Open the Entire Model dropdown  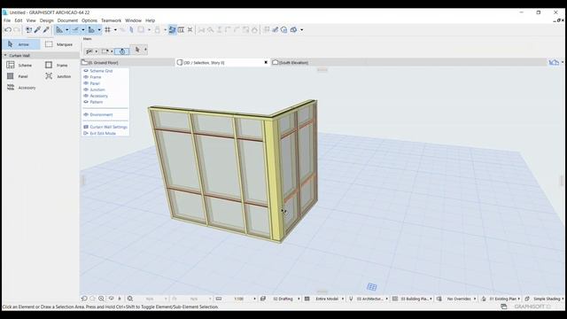[x=343, y=299]
